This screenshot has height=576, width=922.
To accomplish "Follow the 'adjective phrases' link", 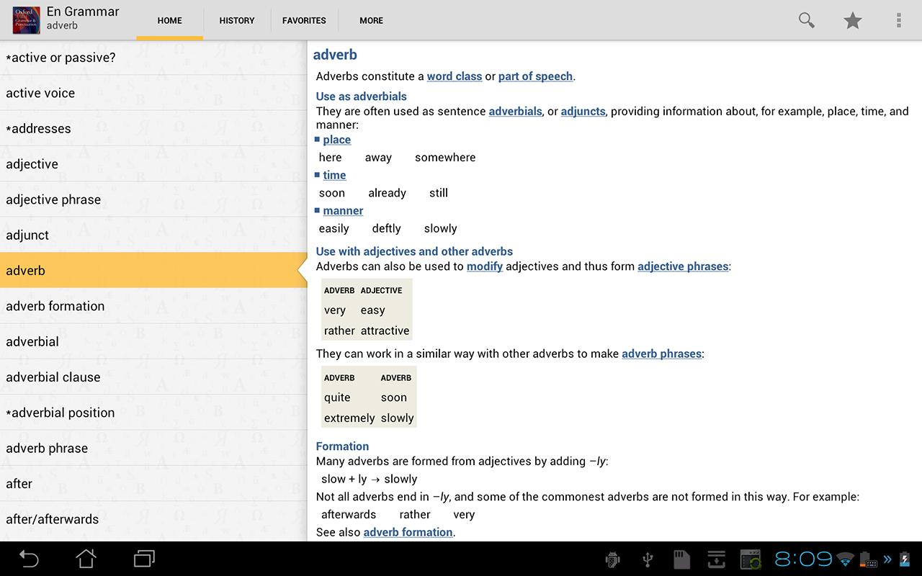I will pyautogui.click(x=682, y=266).
